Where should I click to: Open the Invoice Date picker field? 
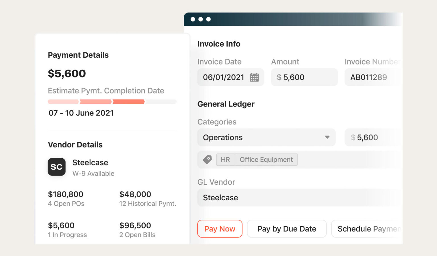223,77
